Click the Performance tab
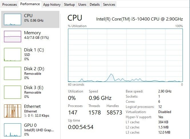The width and height of the screenshot is (190, 139). click(x=30, y=4)
